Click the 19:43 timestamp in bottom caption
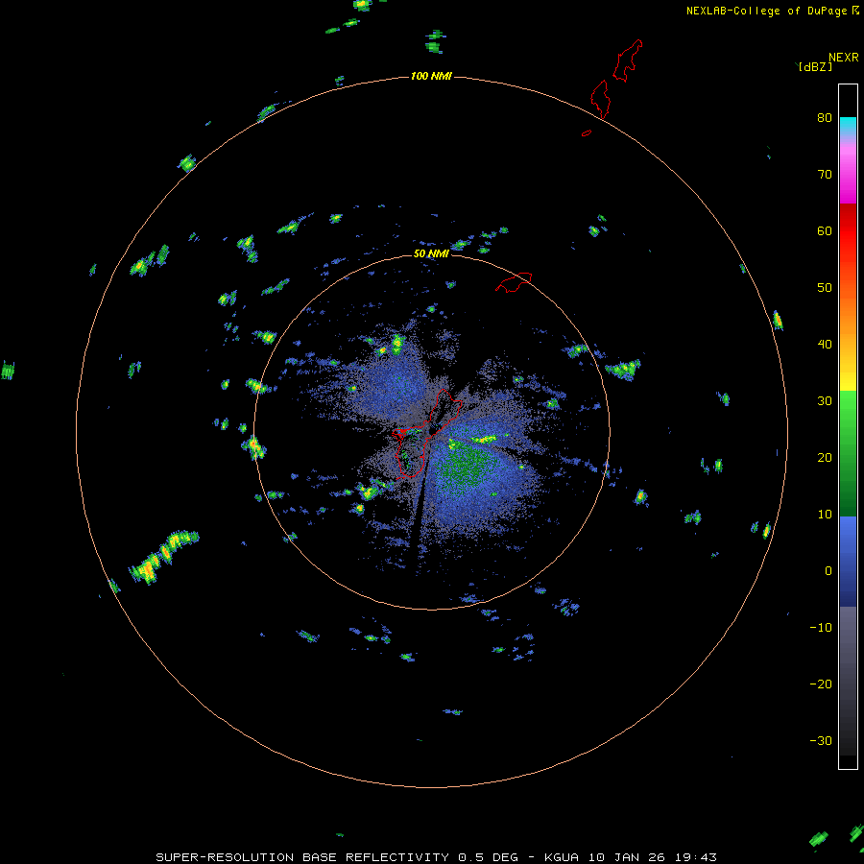This screenshot has height=864, width=864. click(x=695, y=857)
